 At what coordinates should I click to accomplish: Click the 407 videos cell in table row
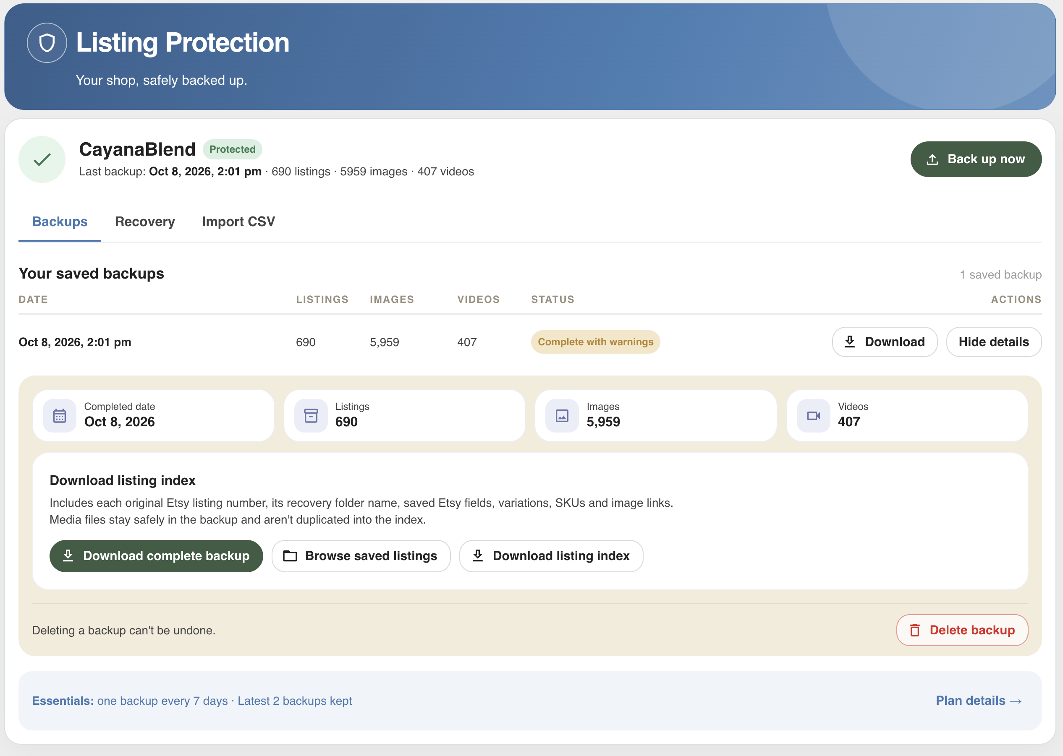(x=467, y=343)
